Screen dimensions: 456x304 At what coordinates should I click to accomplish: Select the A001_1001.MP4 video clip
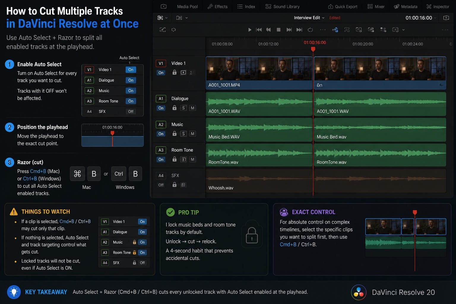259,73
